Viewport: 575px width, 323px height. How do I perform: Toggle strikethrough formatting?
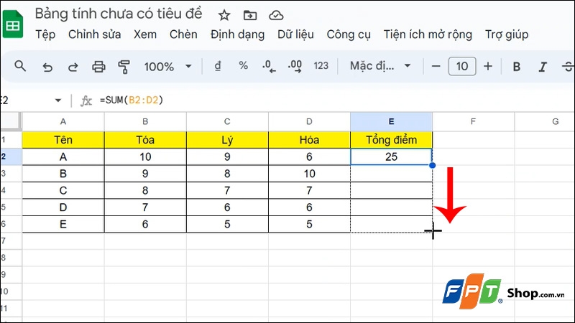click(568, 67)
